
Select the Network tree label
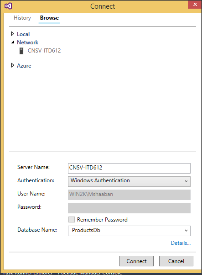coord(27,42)
